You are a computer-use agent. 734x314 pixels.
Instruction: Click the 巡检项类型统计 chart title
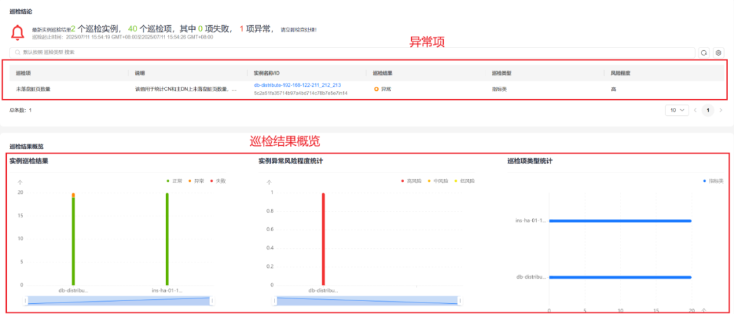pyautogui.click(x=530, y=161)
